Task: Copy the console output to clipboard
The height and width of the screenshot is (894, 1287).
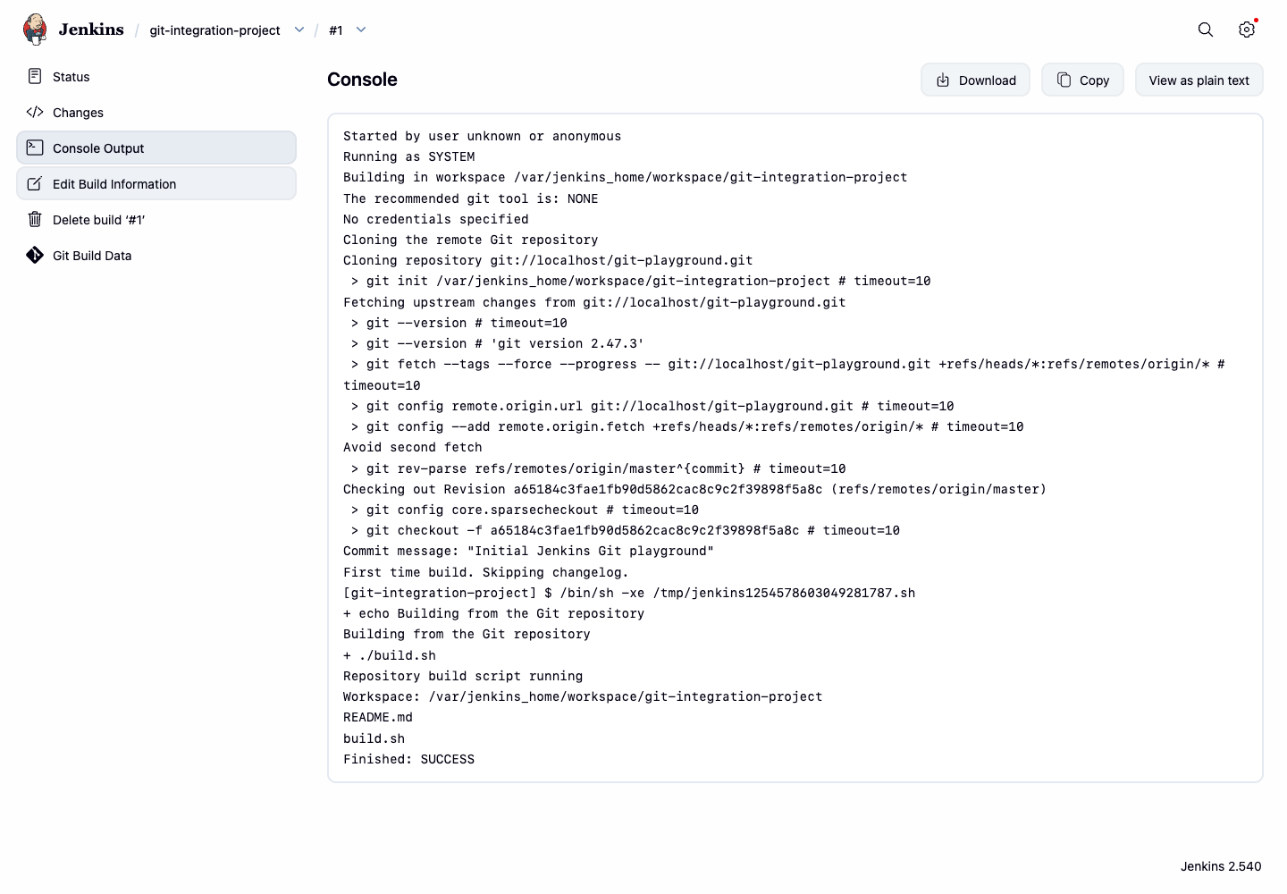Action: (1082, 80)
